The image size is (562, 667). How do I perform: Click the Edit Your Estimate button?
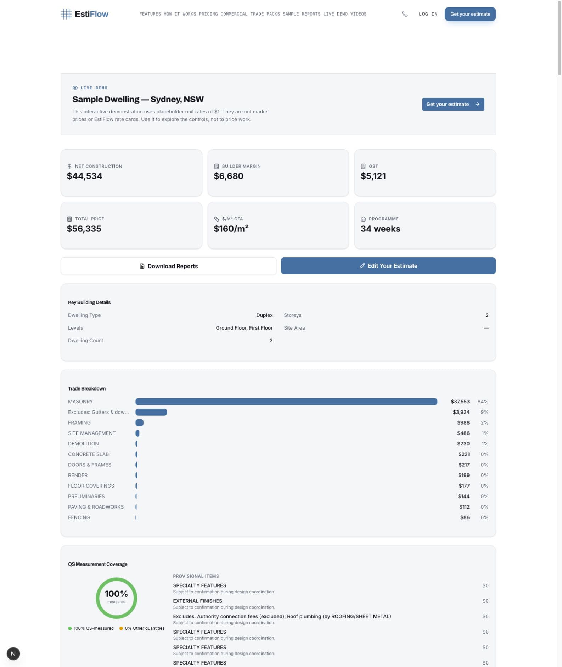point(388,266)
